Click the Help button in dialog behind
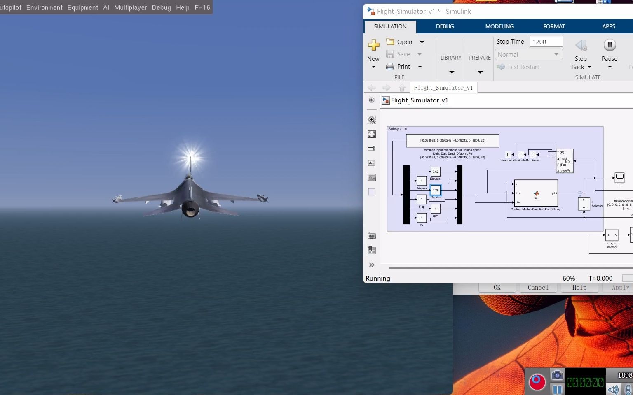 pos(579,288)
